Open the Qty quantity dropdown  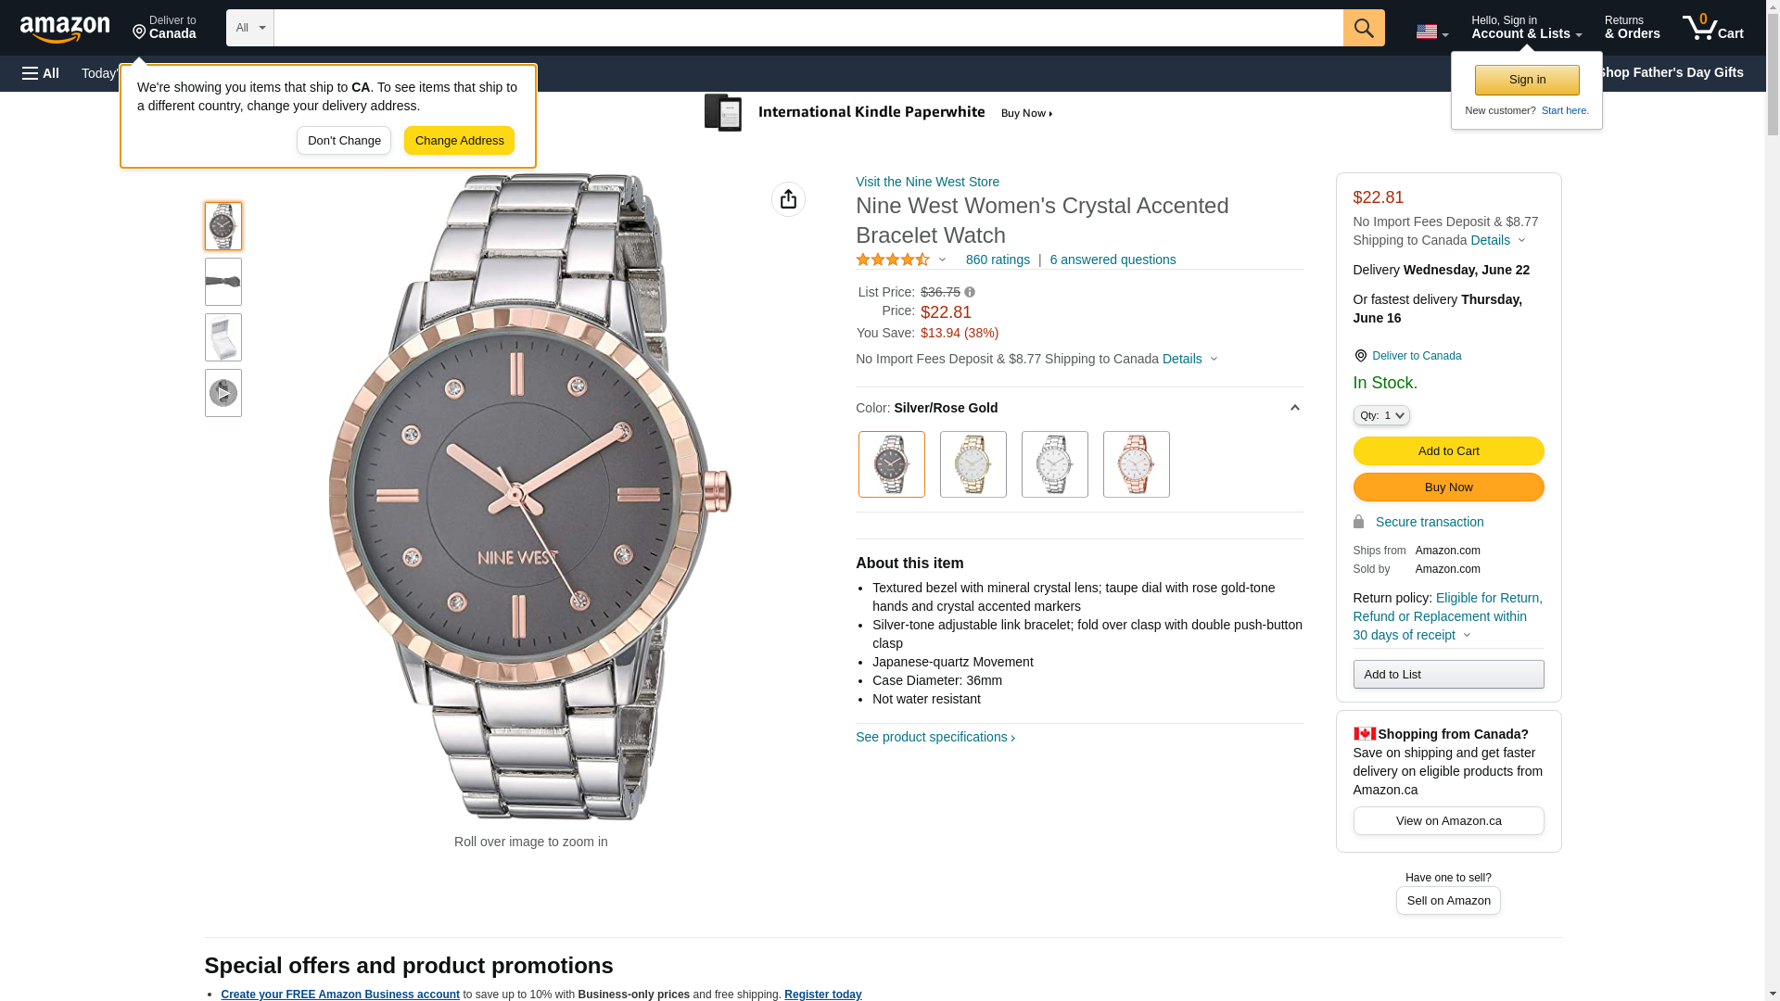point(1380,415)
